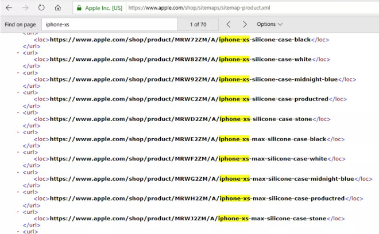The height and width of the screenshot is (234, 379).
Task: Click the MRWG2ZM xs-max-silicone-case-midnight-blue URL
Action: (202, 179)
